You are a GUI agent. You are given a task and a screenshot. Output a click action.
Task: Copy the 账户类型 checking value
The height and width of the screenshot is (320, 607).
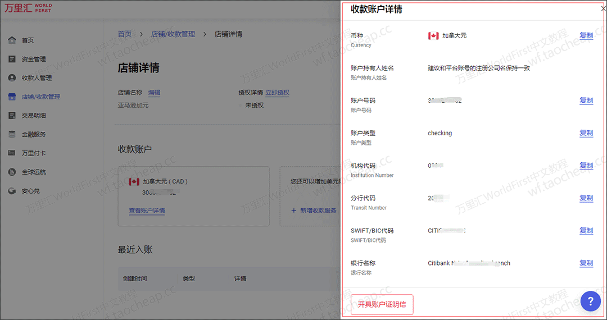586,133
